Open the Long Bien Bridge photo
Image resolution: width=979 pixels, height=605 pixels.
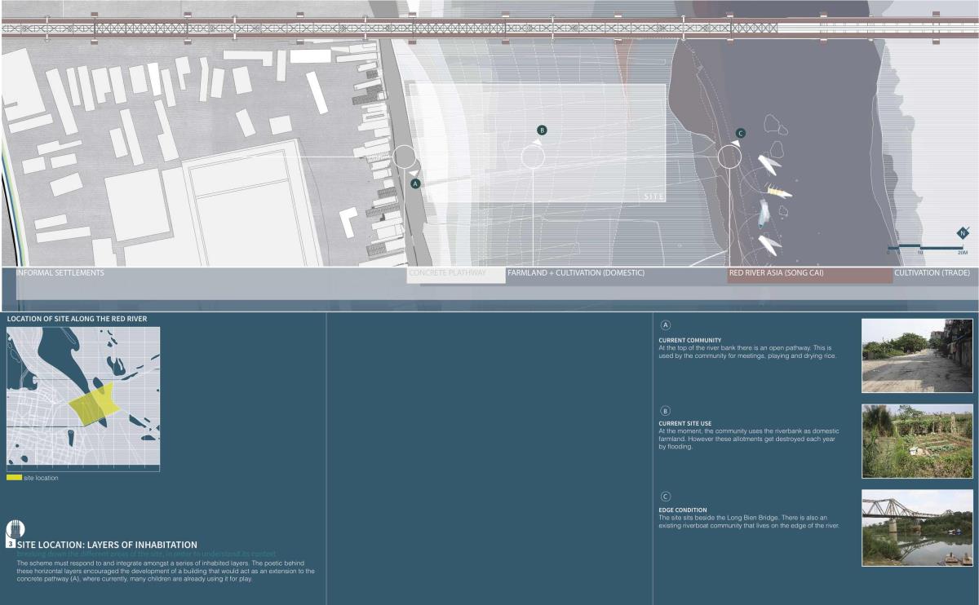917,528
